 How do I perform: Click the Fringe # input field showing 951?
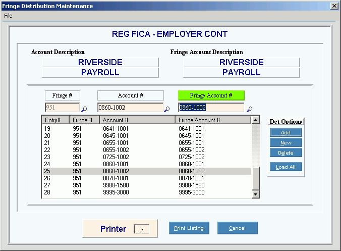(63, 108)
